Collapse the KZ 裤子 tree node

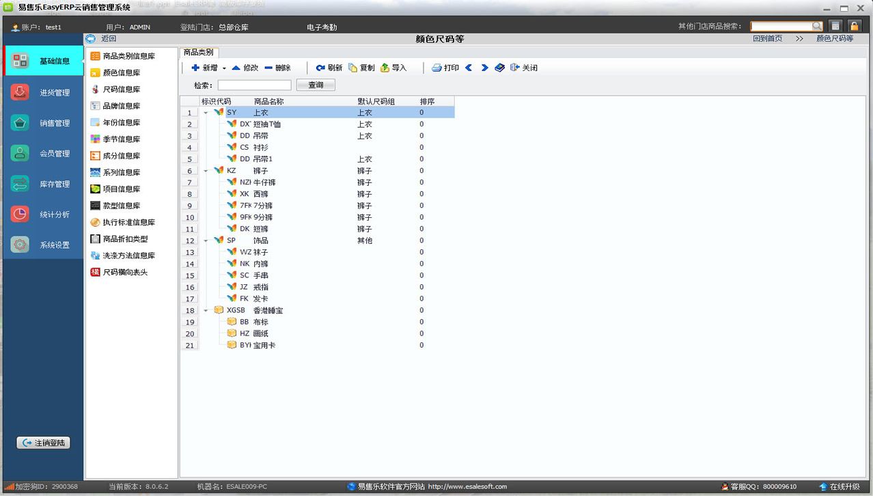click(206, 171)
